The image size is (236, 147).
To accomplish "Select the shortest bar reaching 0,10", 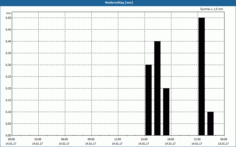I will click(211, 123).
